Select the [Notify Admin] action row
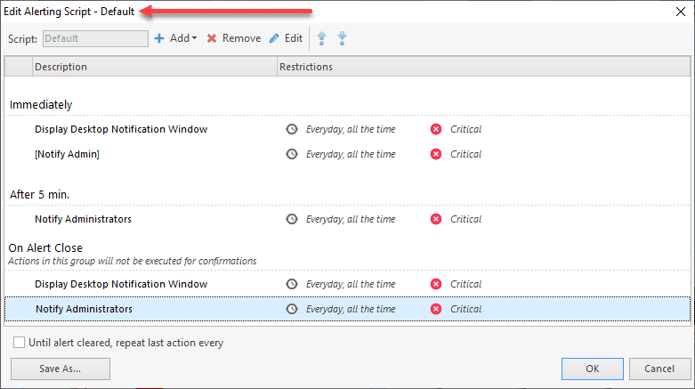Image resolution: width=695 pixels, height=389 pixels. coord(68,154)
